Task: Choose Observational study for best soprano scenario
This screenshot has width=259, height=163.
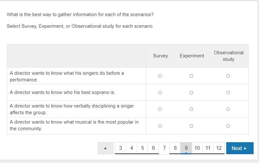Action: click(228, 92)
